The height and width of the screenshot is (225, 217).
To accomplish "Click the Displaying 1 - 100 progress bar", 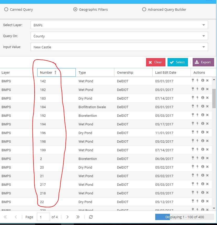I will 185,217.
